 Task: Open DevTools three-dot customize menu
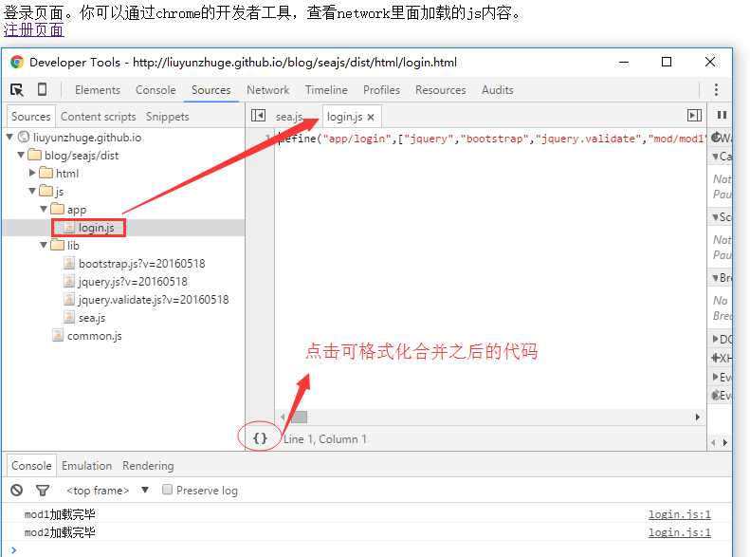[x=716, y=89]
